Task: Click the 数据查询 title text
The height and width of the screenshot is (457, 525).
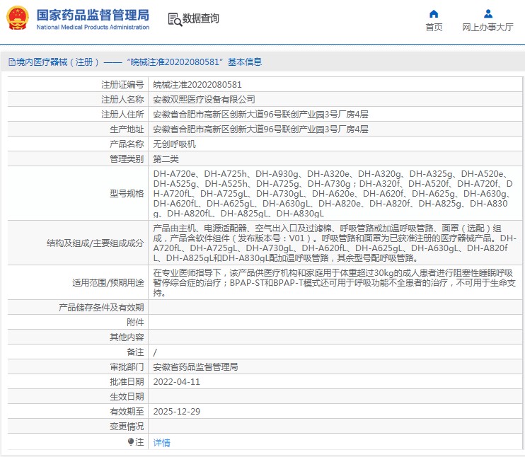Action: (x=200, y=18)
